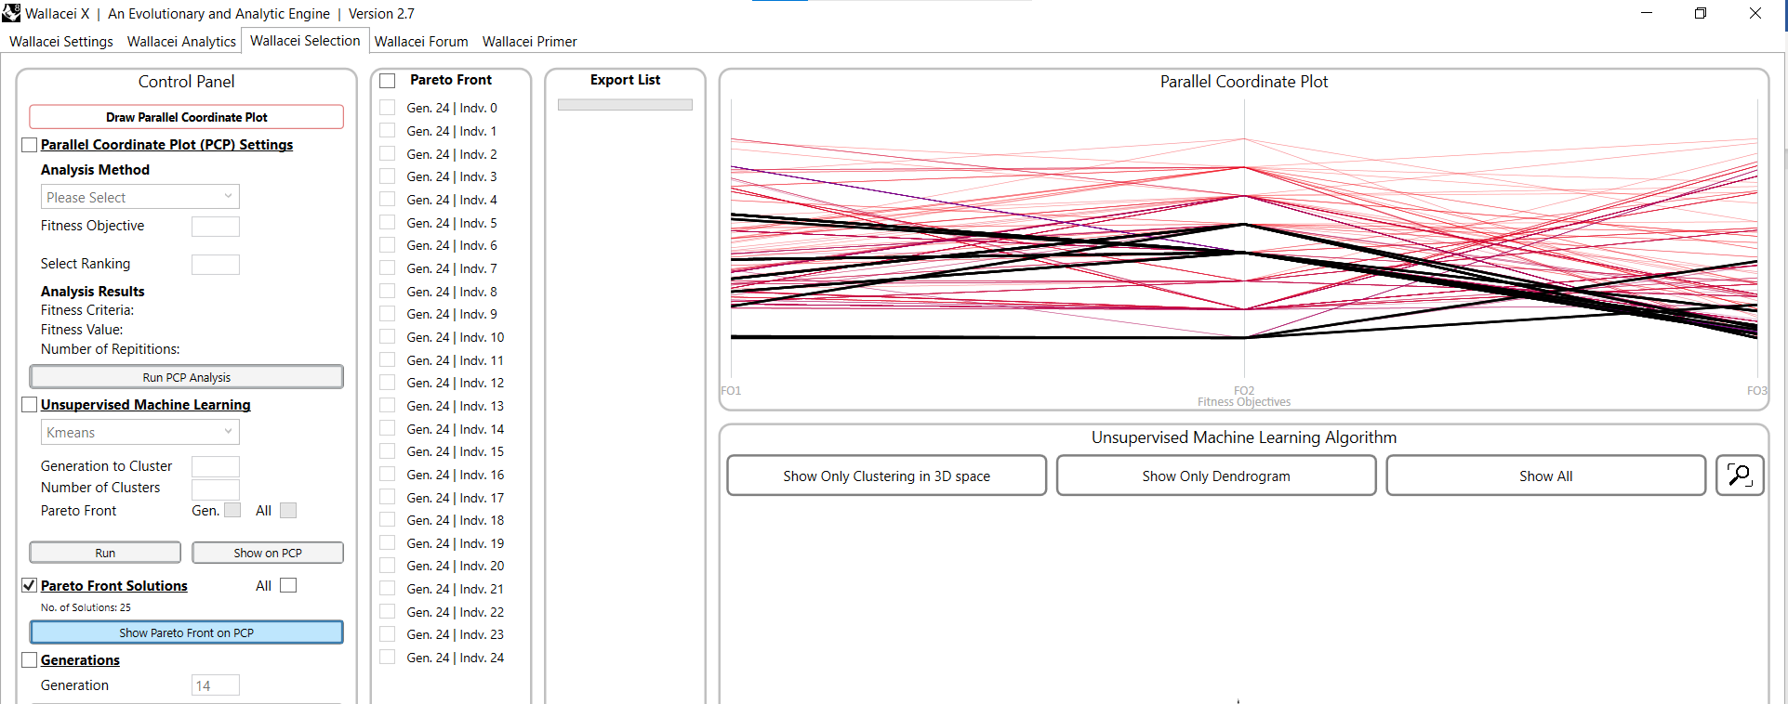This screenshot has width=1788, height=704.
Task: Click Draw Parallel Coordinate Plot button
Action: [x=186, y=117]
